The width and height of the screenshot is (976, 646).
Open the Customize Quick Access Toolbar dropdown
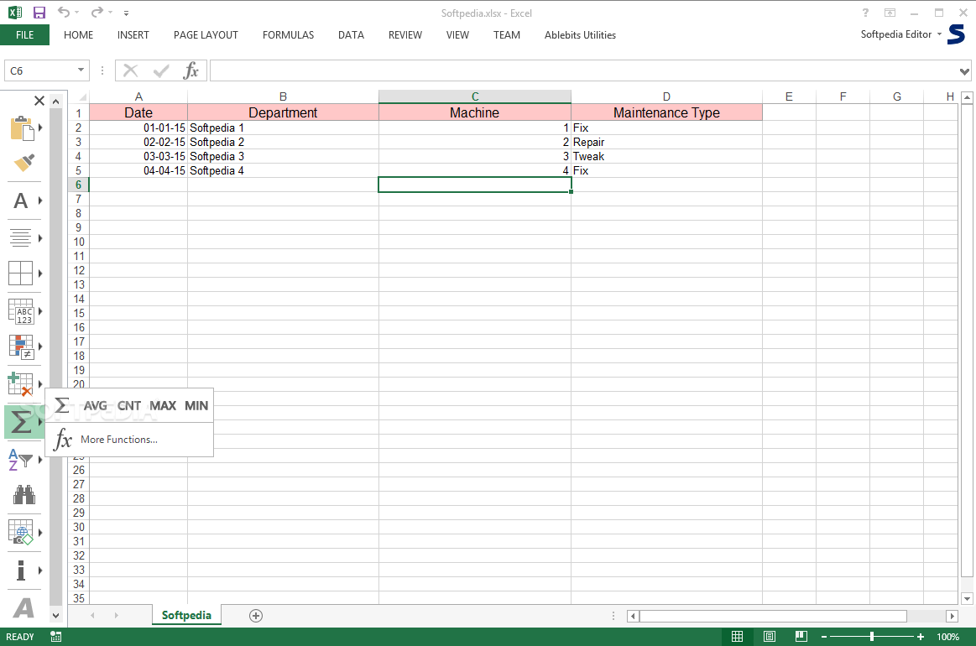click(127, 13)
